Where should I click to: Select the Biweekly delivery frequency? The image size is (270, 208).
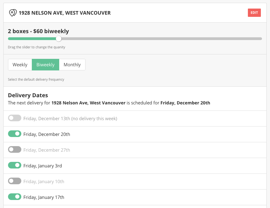point(45,65)
